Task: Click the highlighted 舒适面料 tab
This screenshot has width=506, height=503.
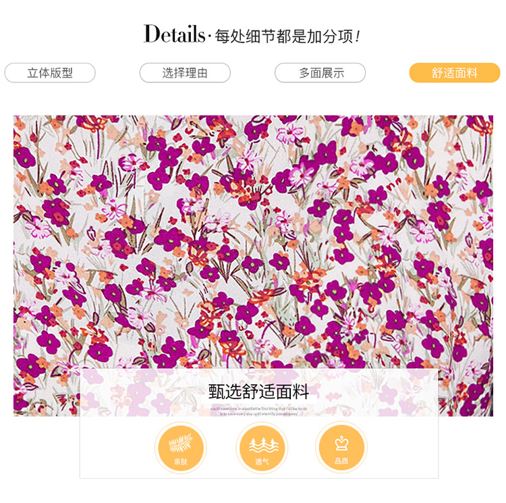Action: [x=455, y=73]
